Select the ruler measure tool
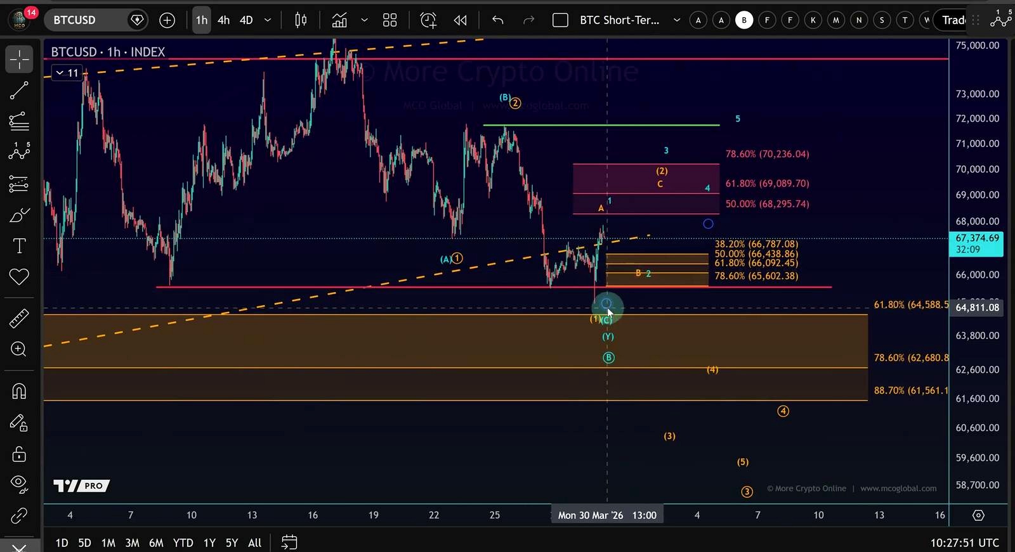This screenshot has width=1015, height=552. pos(19,318)
